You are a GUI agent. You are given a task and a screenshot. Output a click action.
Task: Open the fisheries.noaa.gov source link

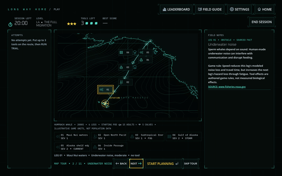point(227,87)
